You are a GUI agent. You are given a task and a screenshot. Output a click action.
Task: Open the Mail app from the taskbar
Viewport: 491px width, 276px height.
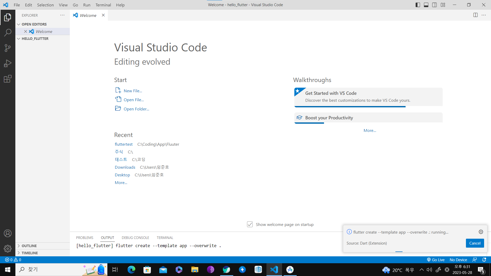[163, 270]
